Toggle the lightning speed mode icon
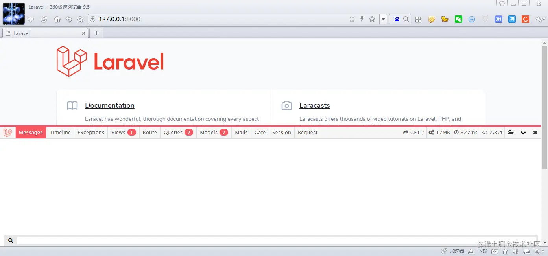 tap(362, 19)
